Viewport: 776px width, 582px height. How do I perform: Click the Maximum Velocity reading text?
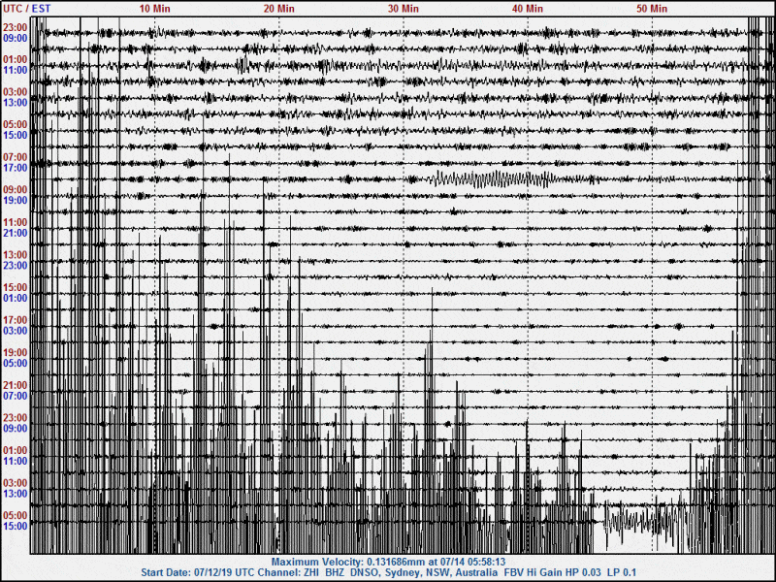388,562
